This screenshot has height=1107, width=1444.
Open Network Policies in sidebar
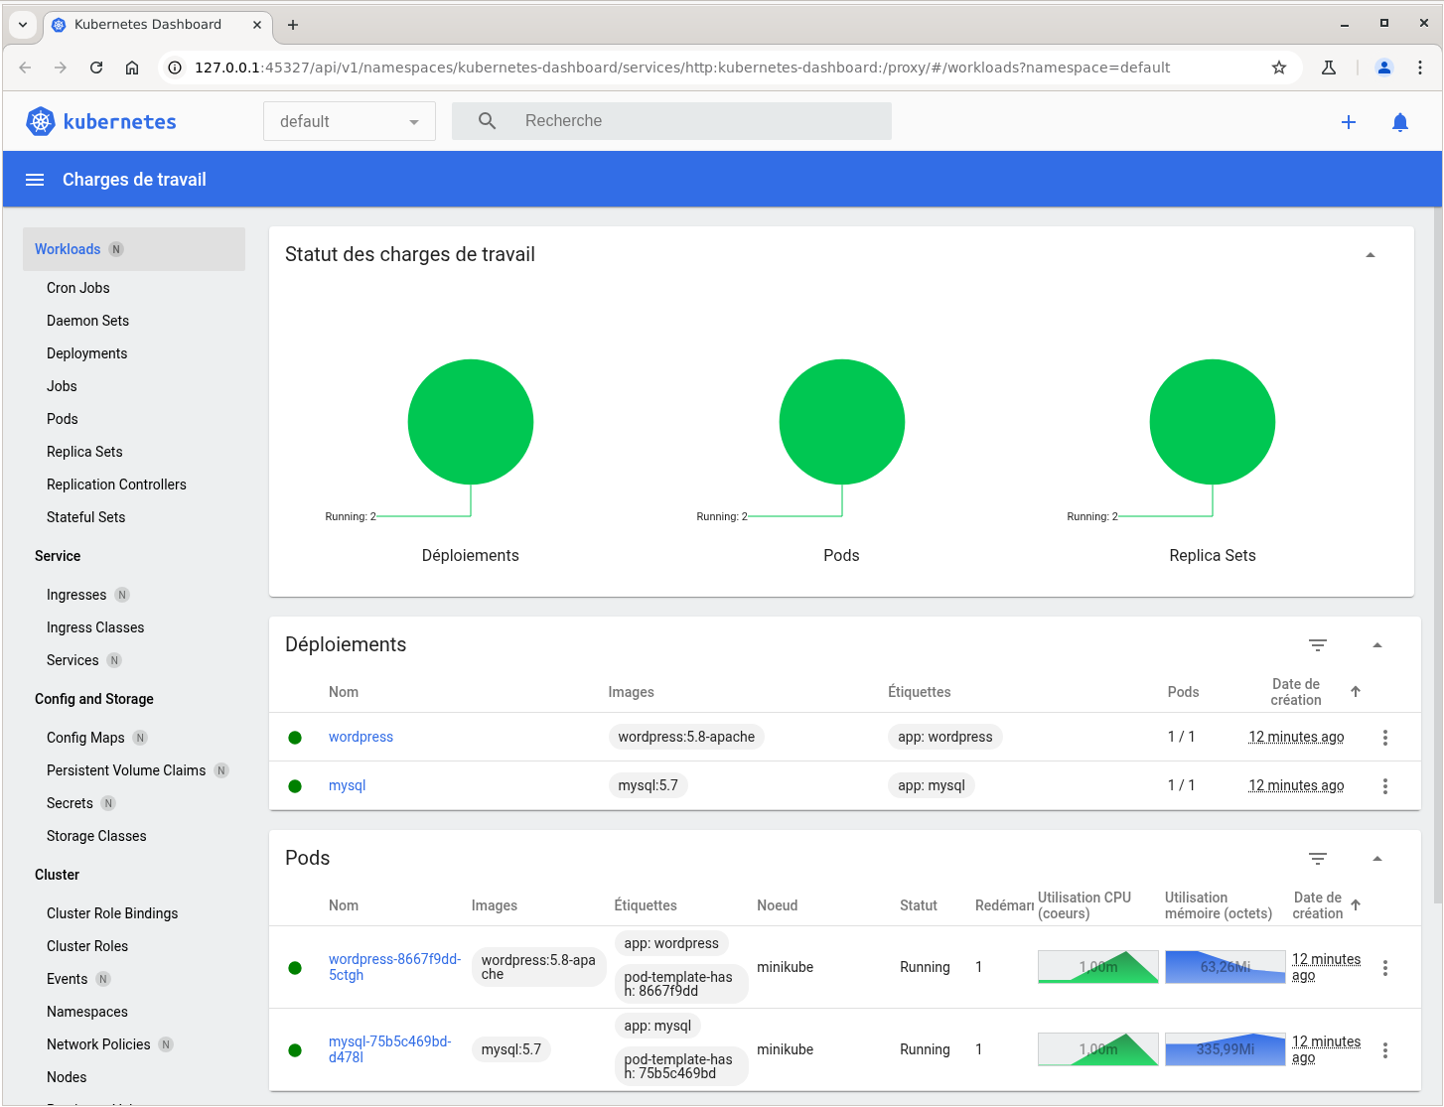click(x=98, y=1044)
